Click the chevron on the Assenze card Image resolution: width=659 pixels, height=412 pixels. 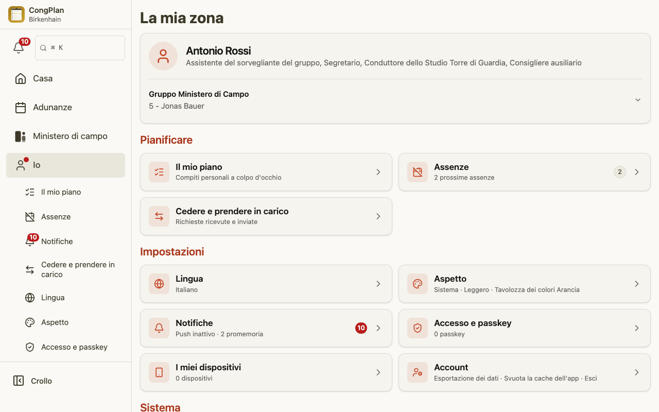pyautogui.click(x=637, y=172)
